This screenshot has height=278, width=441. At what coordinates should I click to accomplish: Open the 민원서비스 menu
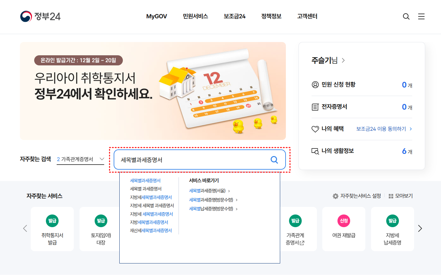tap(195, 16)
